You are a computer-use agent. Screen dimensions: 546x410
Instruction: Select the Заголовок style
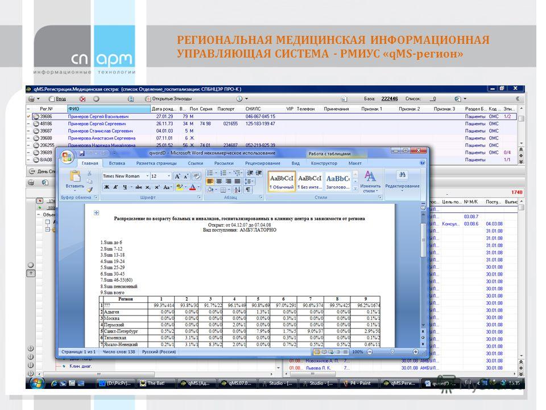point(337,181)
